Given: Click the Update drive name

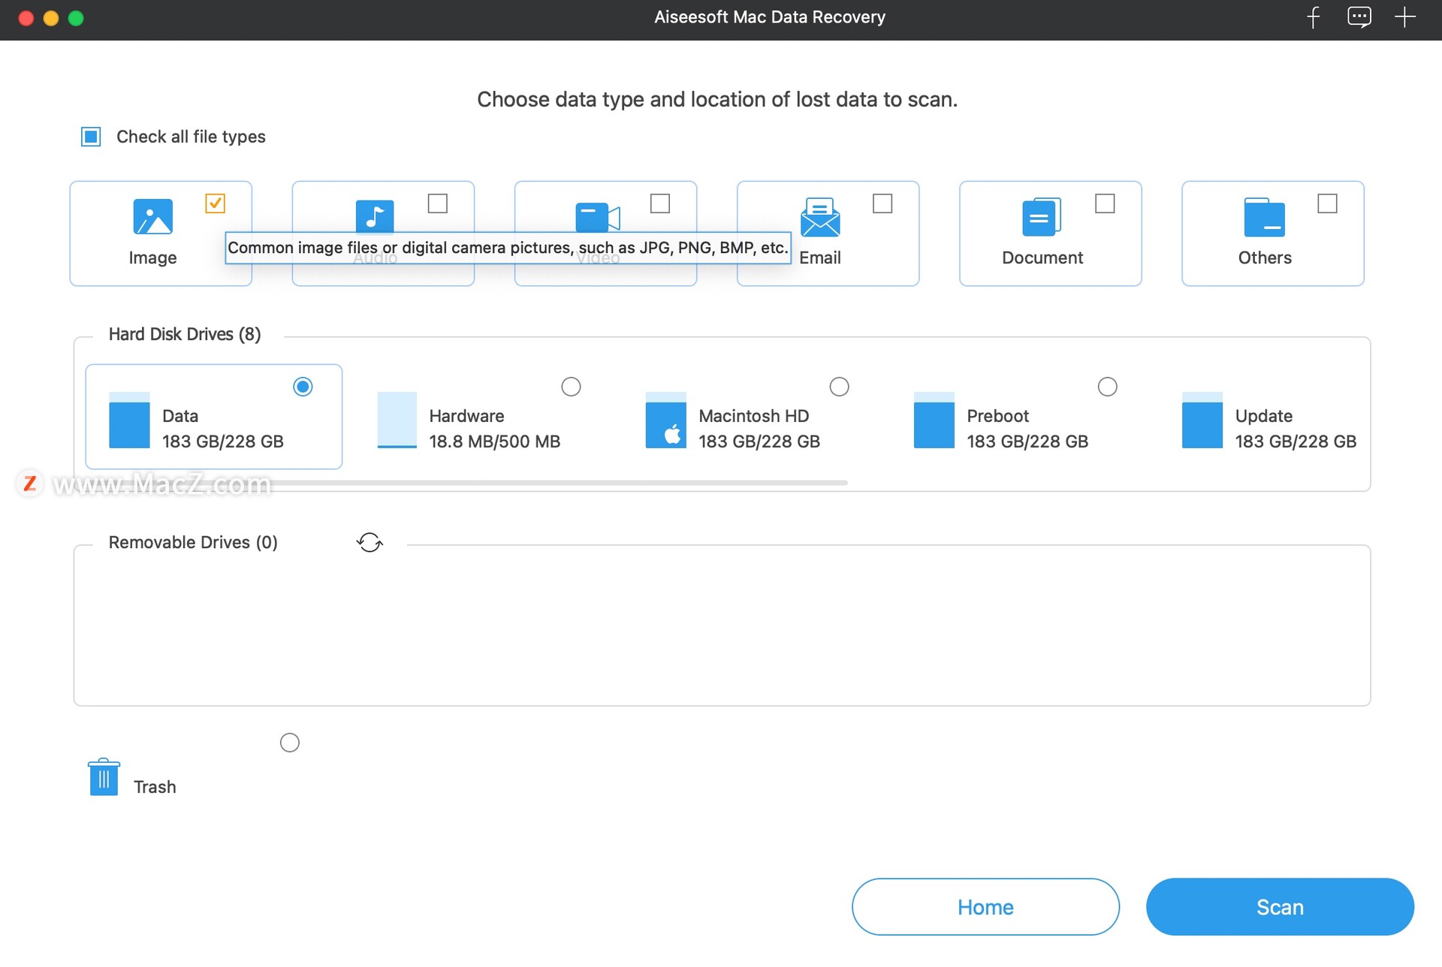Looking at the screenshot, I should pyautogui.click(x=1264, y=416).
